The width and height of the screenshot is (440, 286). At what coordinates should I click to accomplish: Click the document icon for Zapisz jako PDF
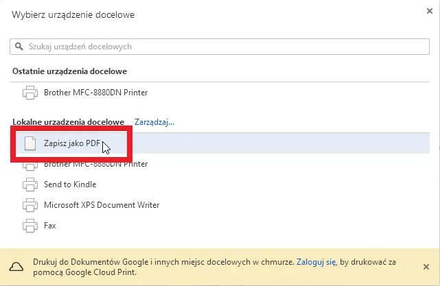(30, 143)
